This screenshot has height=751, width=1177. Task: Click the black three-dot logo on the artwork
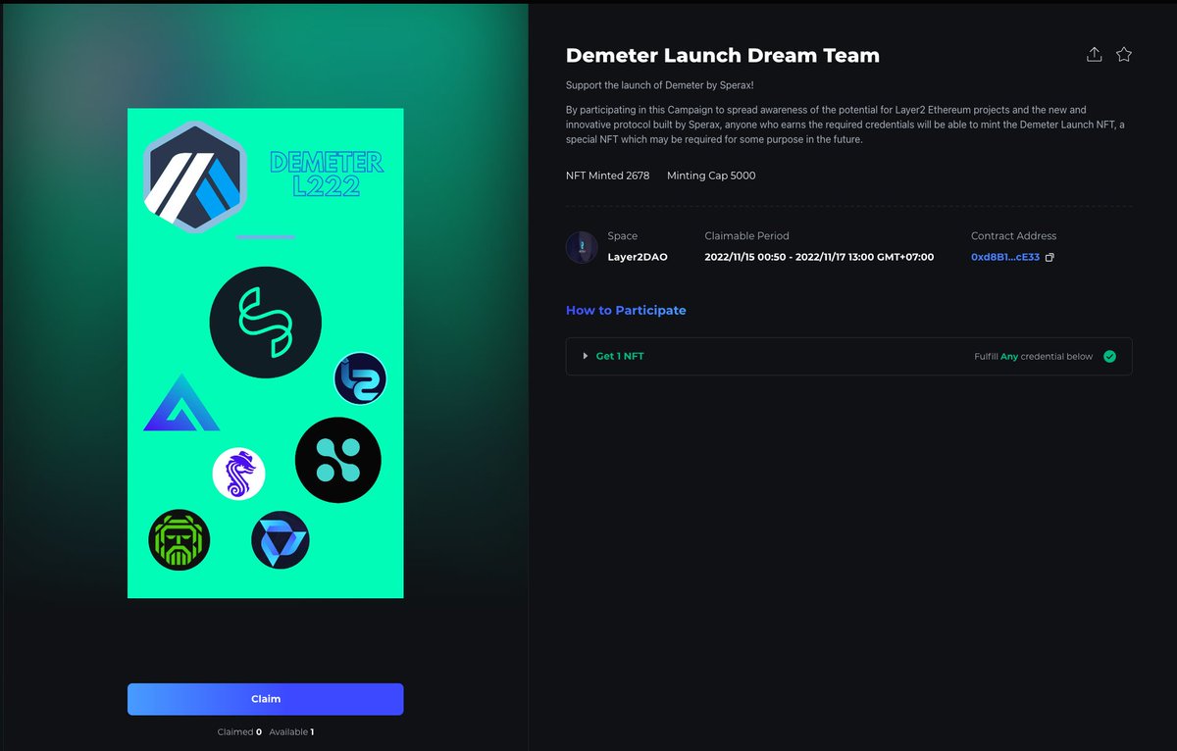coord(338,460)
